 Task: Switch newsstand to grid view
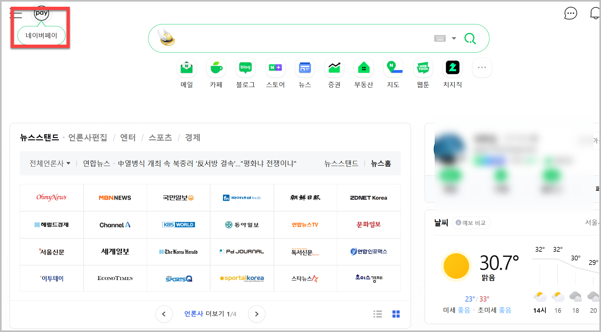(396, 314)
